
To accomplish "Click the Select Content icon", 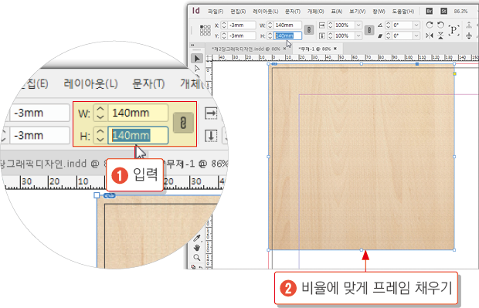I will tap(469, 36).
